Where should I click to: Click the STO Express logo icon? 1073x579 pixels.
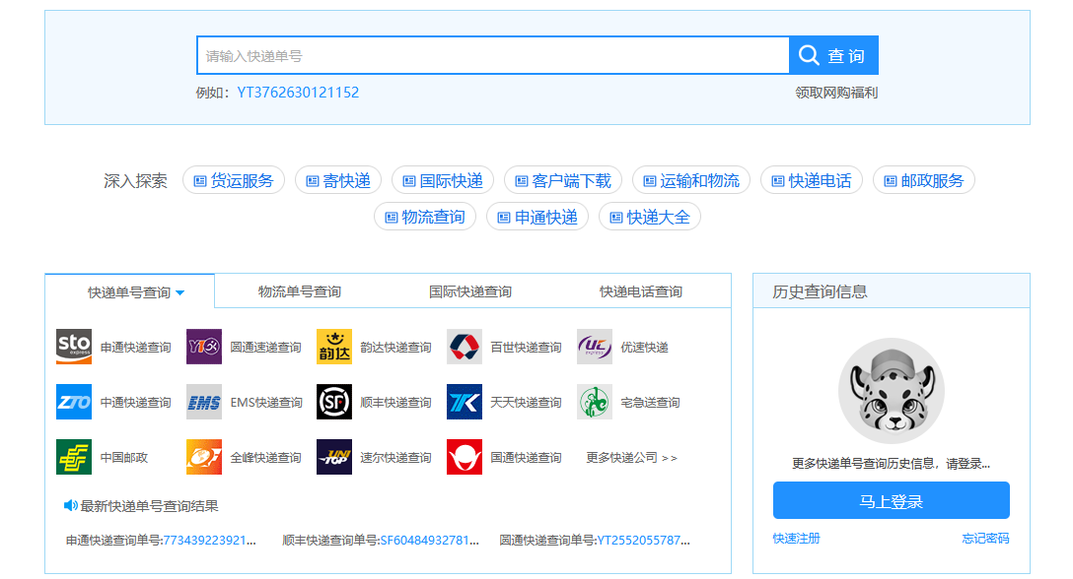(x=74, y=347)
